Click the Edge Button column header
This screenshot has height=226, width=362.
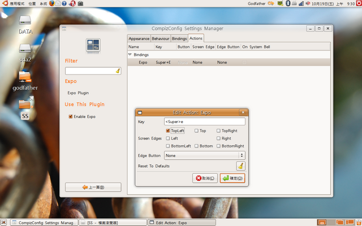pyautogui.click(x=228, y=47)
